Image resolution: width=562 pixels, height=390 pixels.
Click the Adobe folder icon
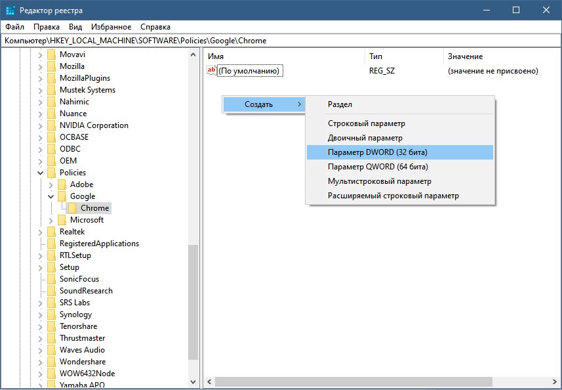62,184
